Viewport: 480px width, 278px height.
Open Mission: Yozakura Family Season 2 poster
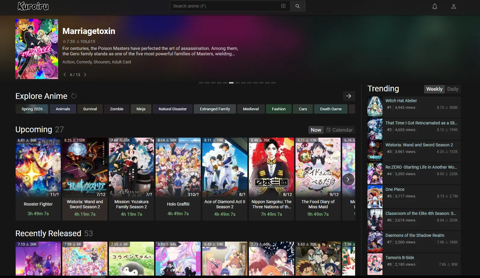[x=132, y=167]
